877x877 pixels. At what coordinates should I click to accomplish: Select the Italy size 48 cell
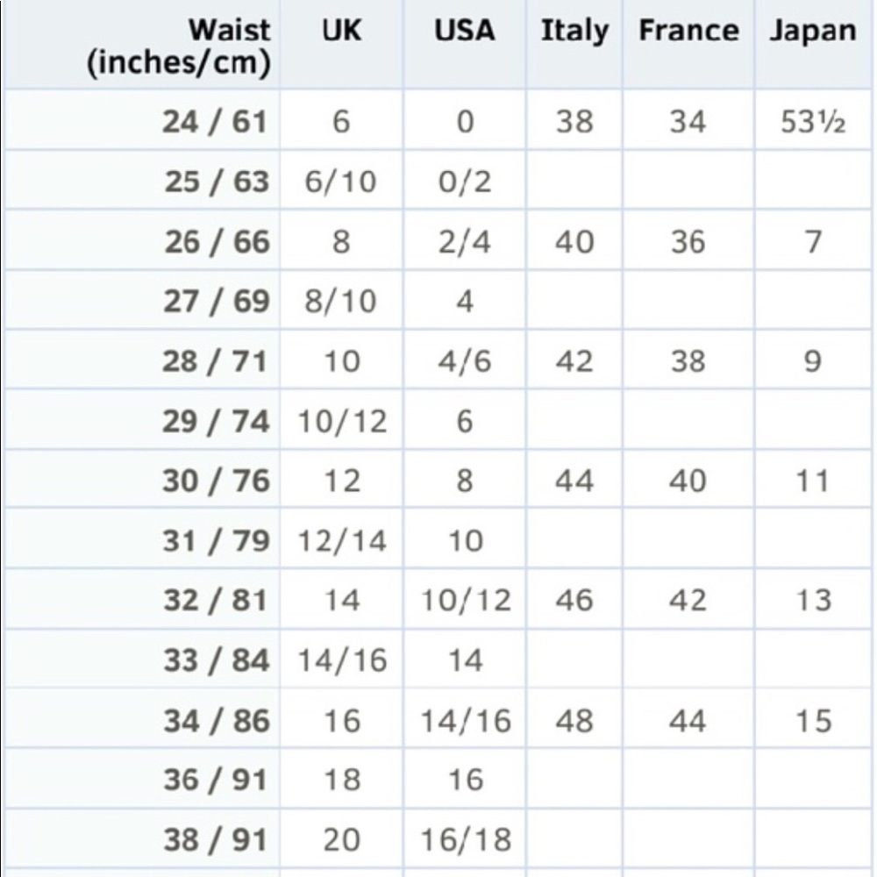(574, 721)
